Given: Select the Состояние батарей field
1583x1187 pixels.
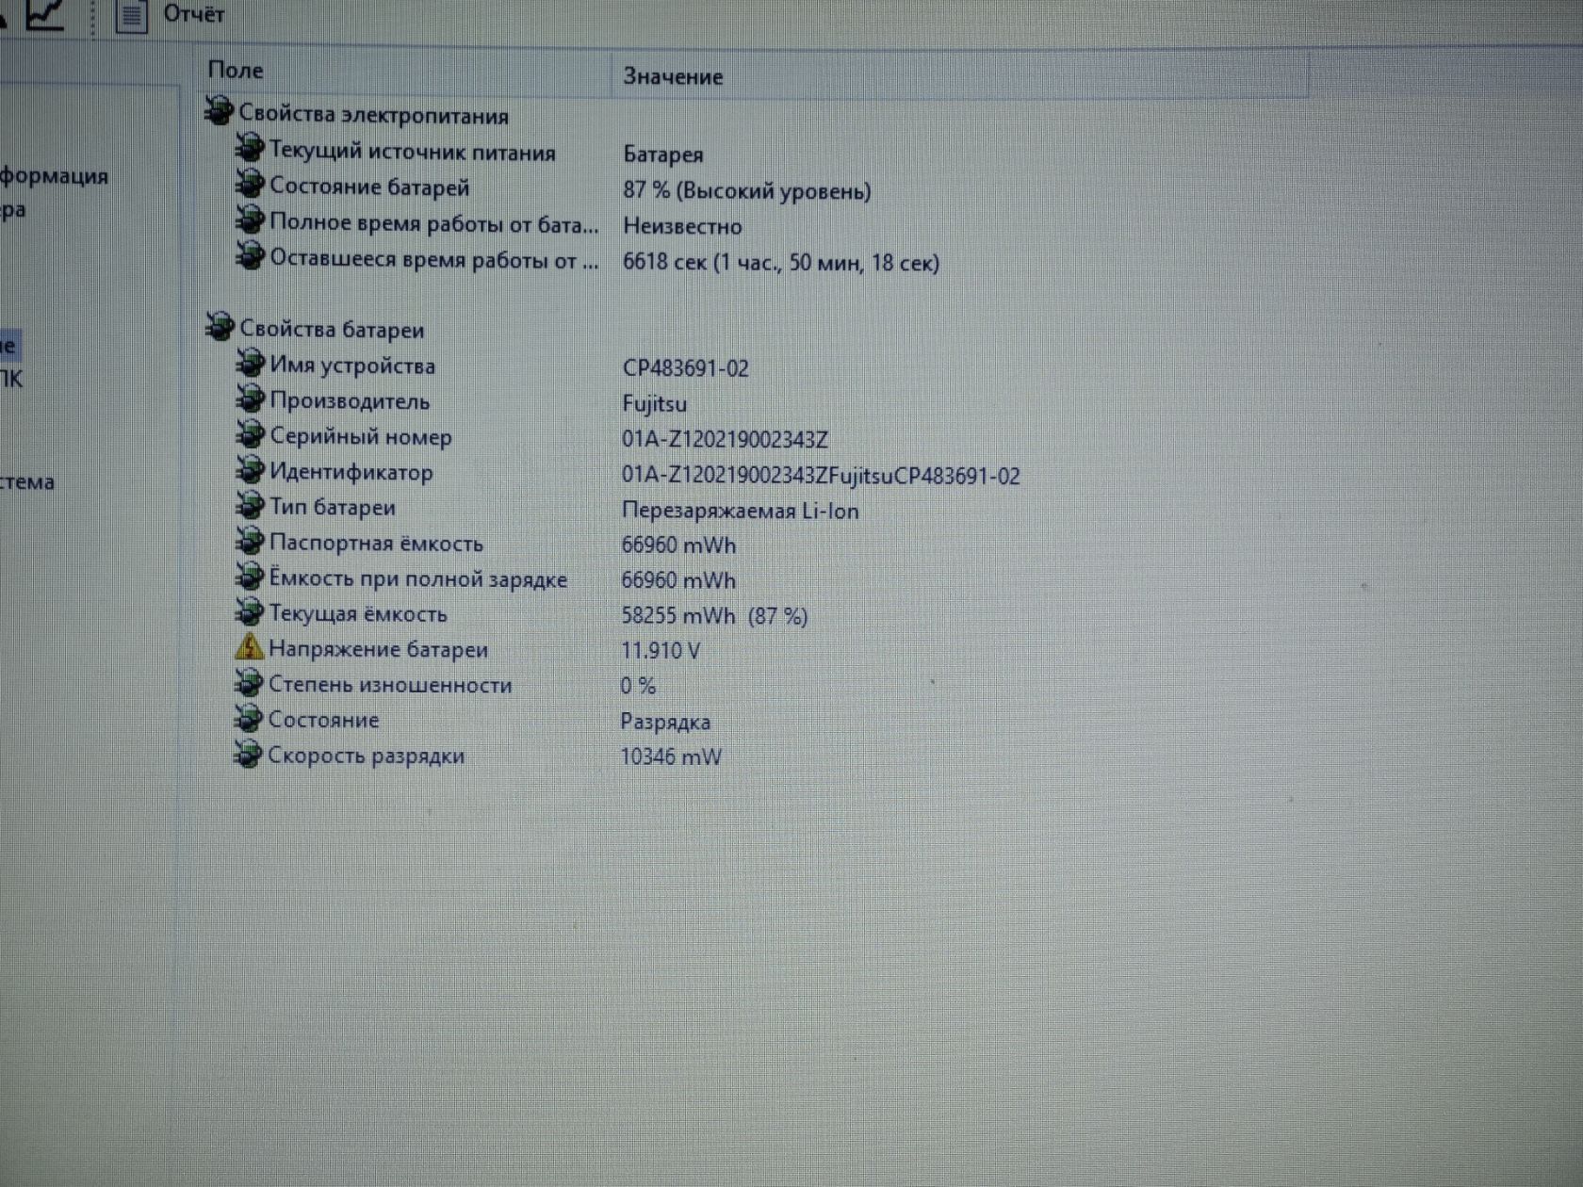Looking at the screenshot, I should point(369,187).
